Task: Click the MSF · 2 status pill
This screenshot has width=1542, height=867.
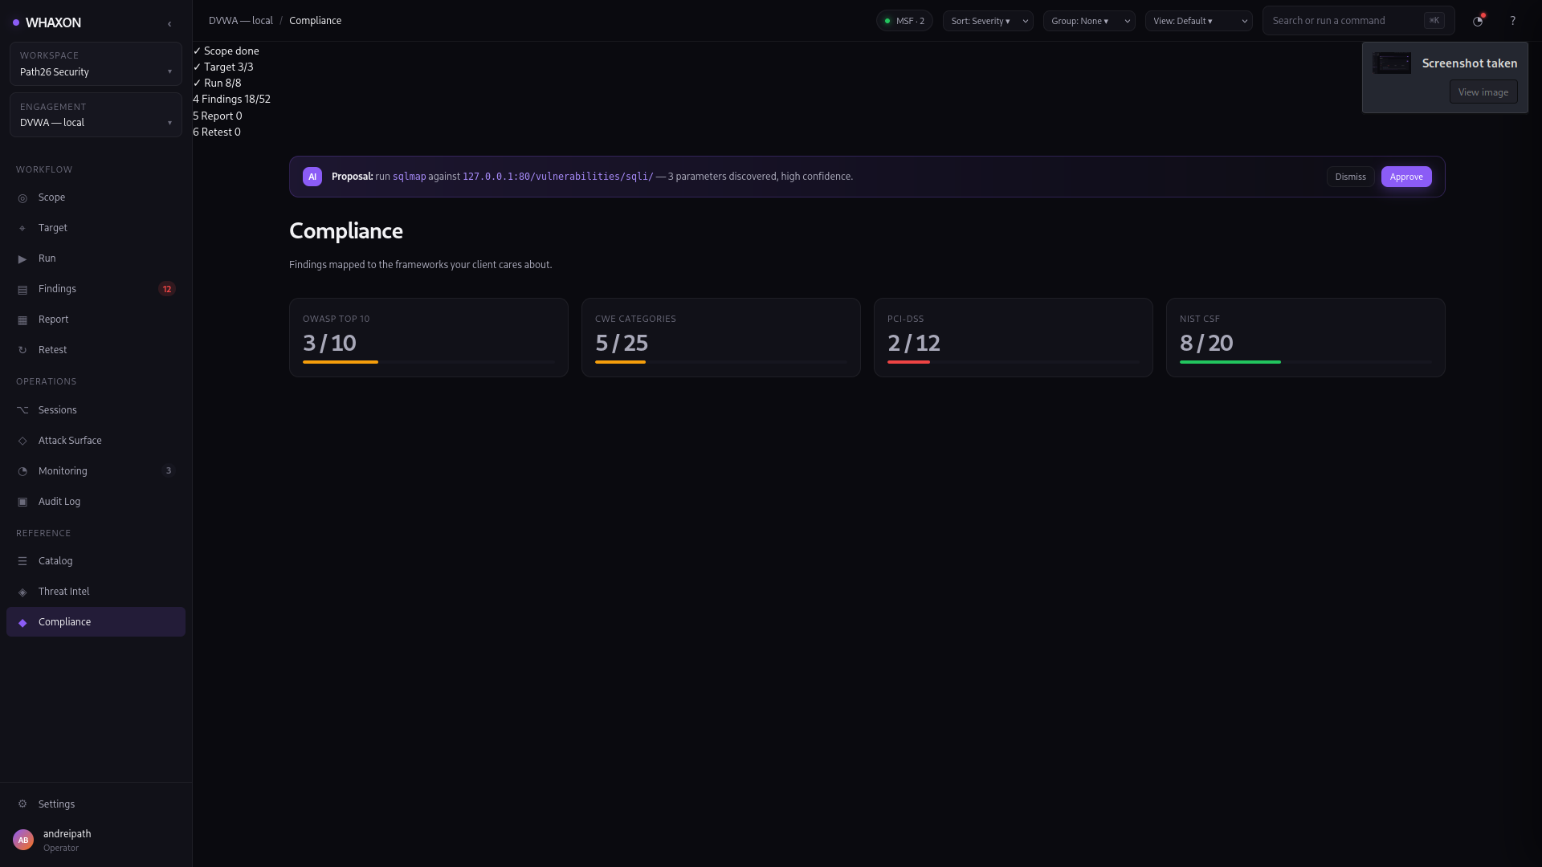Action: pos(904,21)
